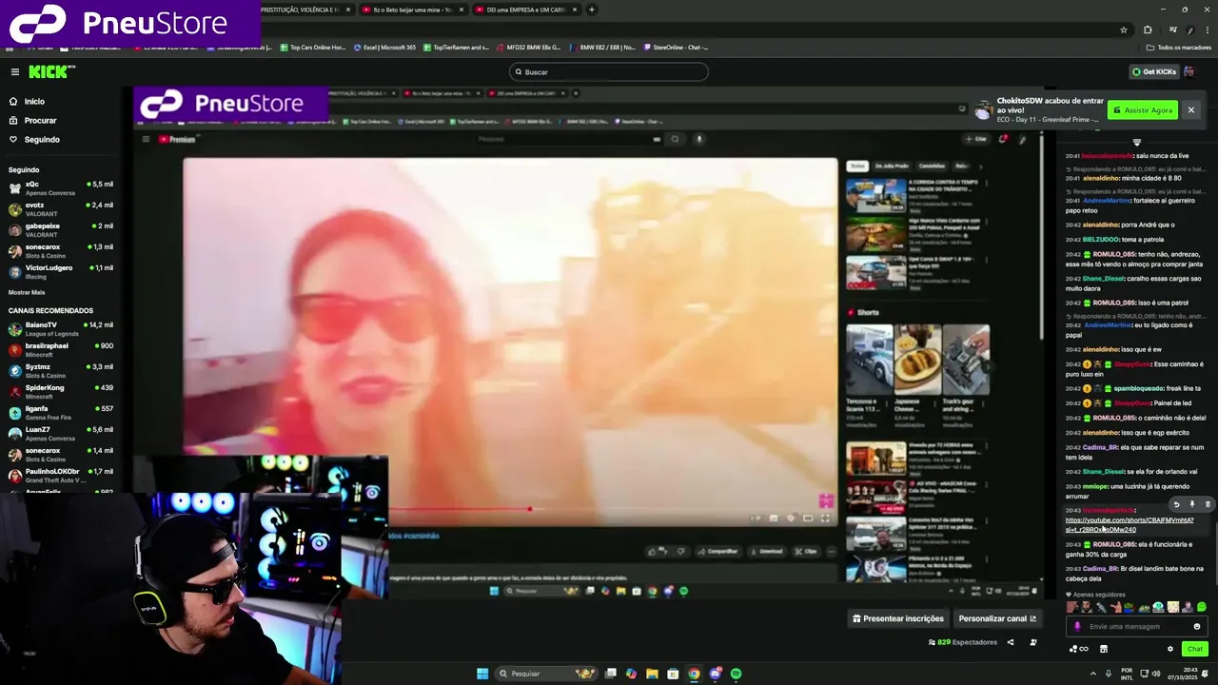Click the green Chat send button
The width and height of the screenshot is (1218, 685).
click(x=1195, y=649)
